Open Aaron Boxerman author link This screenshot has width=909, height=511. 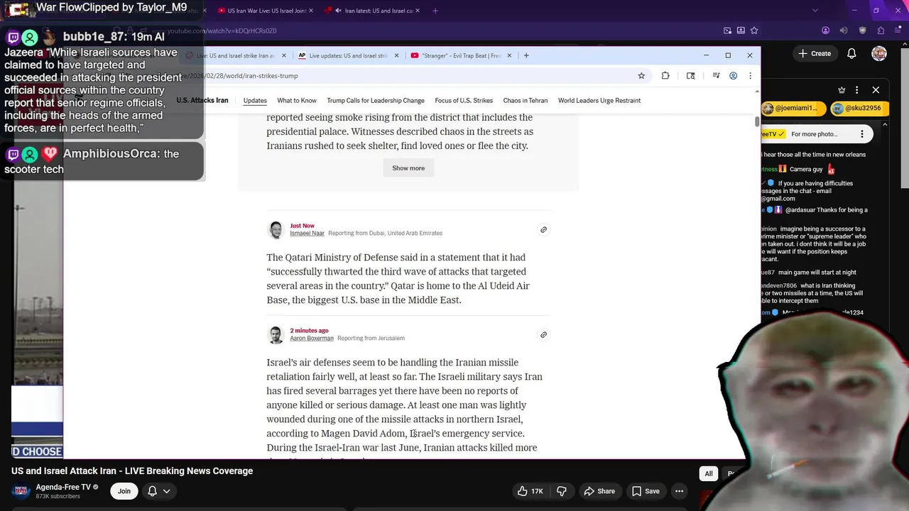(311, 339)
